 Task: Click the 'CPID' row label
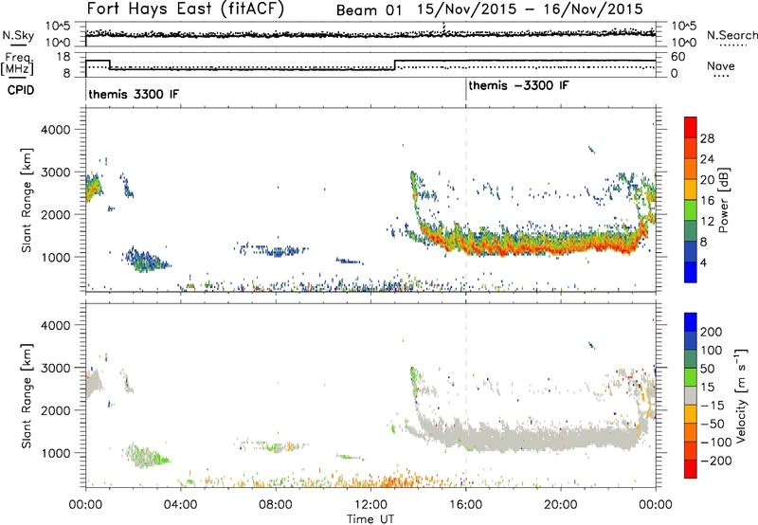coord(21,90)
